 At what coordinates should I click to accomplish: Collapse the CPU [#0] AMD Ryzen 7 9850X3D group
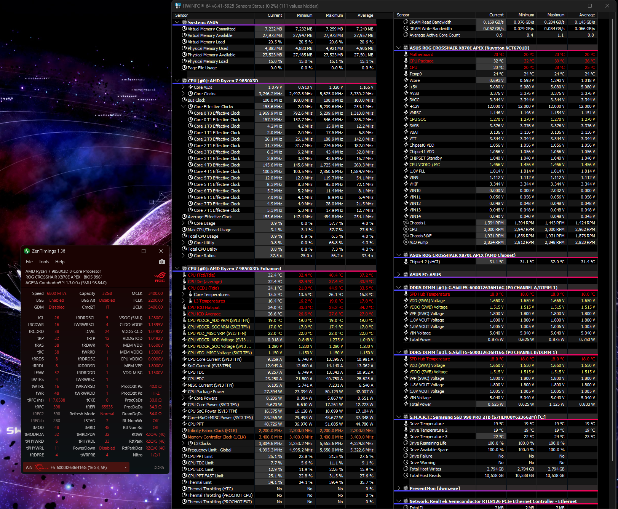click(x=177, y=81)
